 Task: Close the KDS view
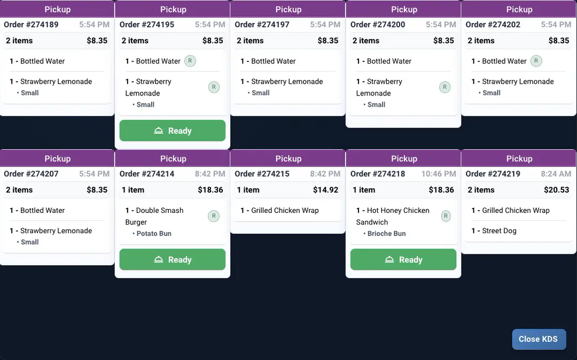[x=539, y=339]
